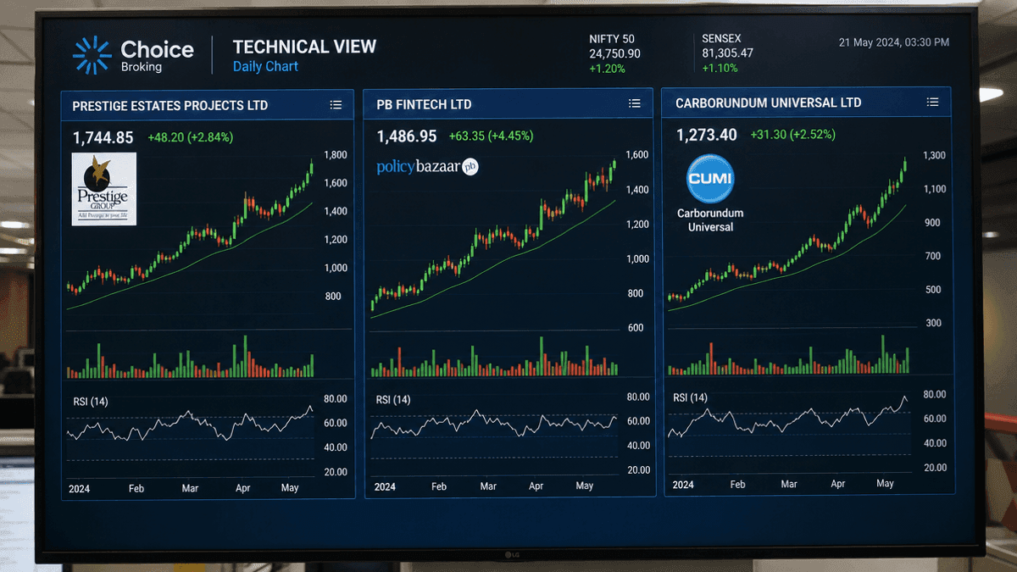Click the 1,600 axis label on PB Fintech chart
The image size is (1017, 572).
636,155
